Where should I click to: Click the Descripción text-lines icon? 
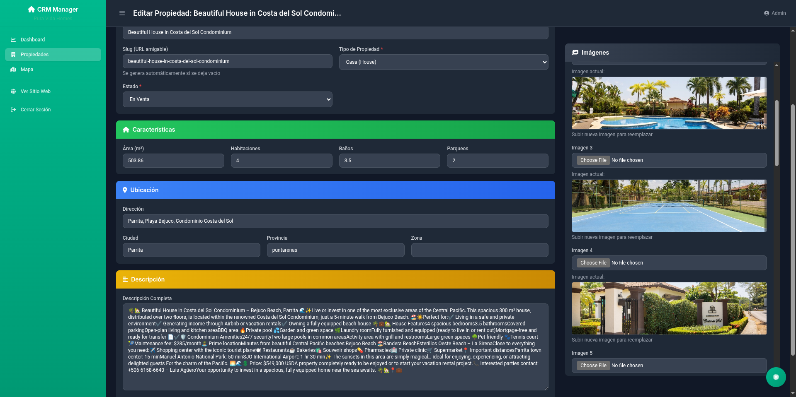125,279
